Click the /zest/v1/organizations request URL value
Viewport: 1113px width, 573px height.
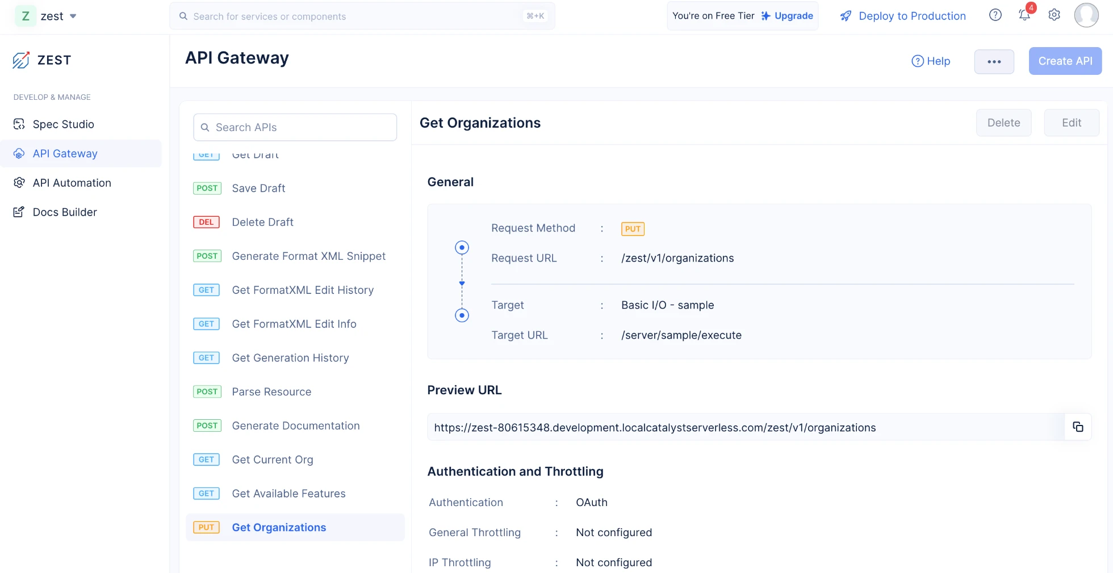pos(677,258)
